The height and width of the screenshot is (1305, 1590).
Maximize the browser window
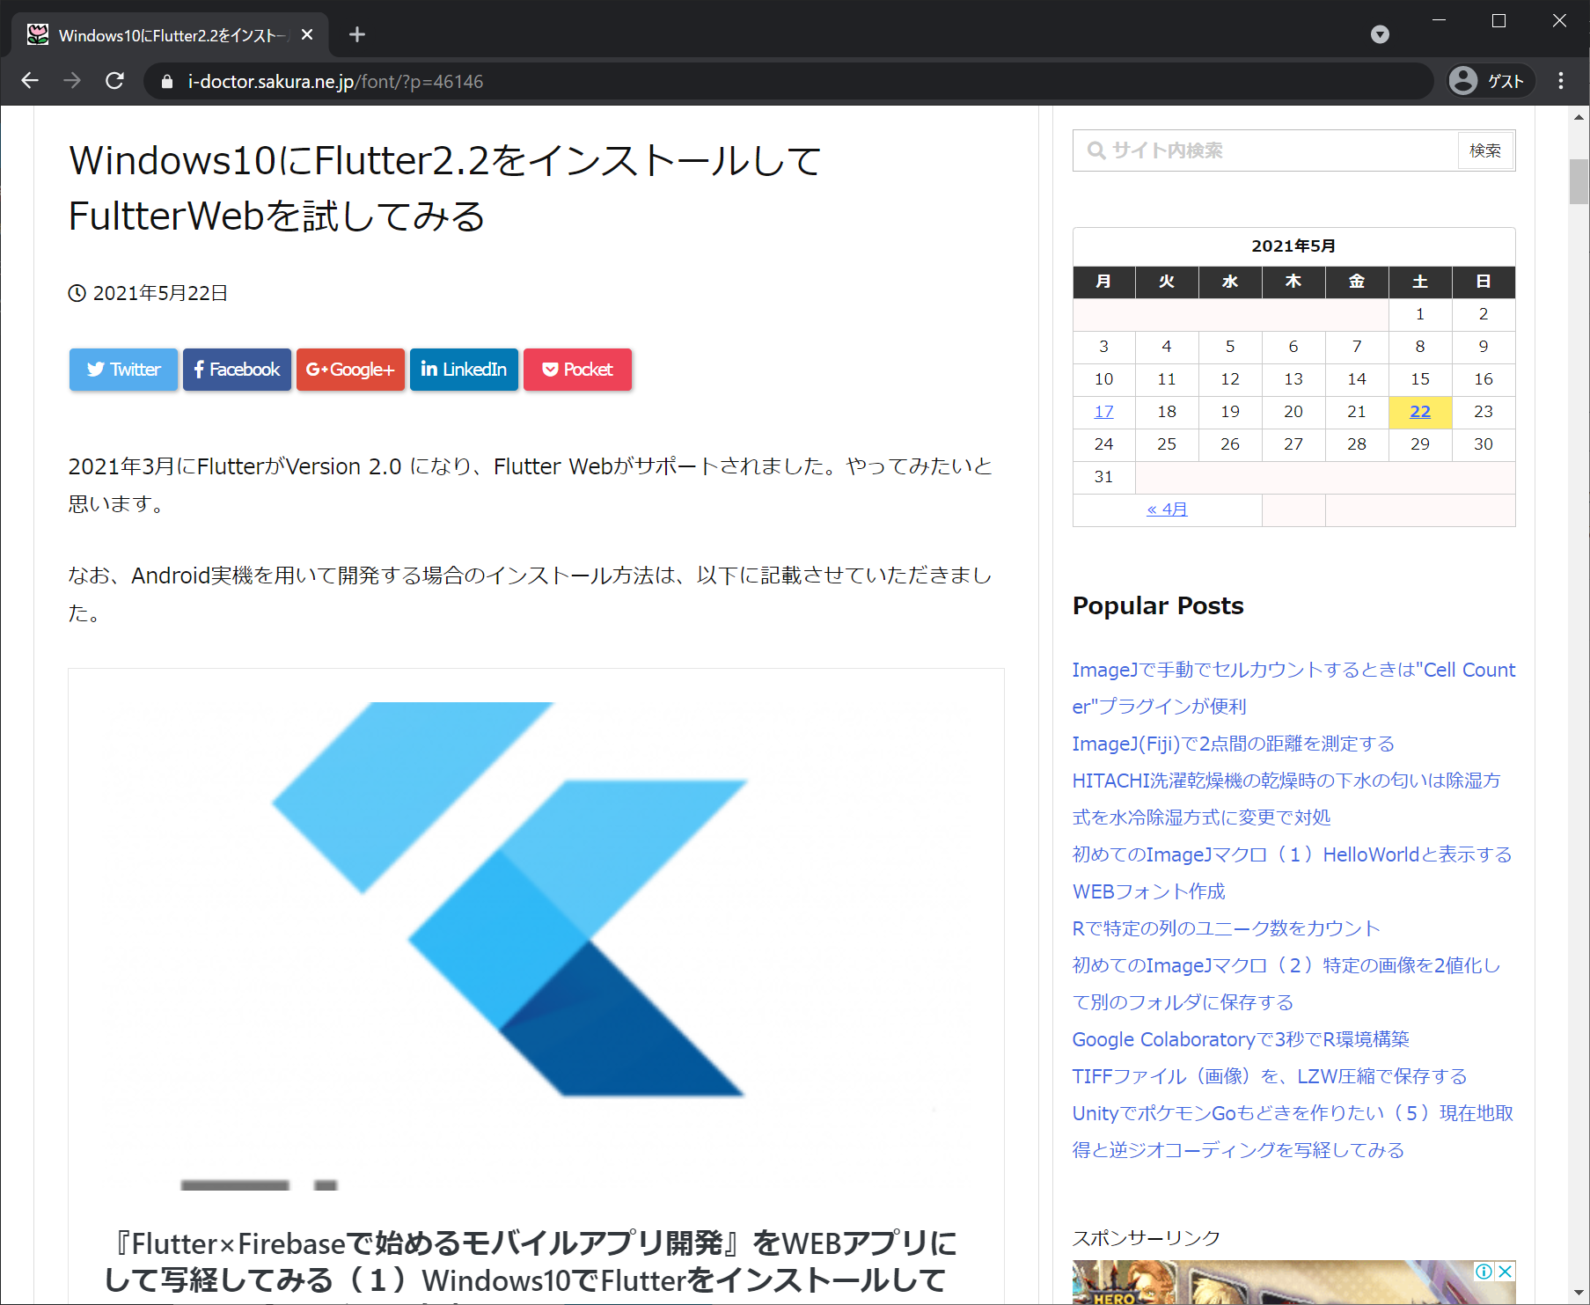(1499, 20)
